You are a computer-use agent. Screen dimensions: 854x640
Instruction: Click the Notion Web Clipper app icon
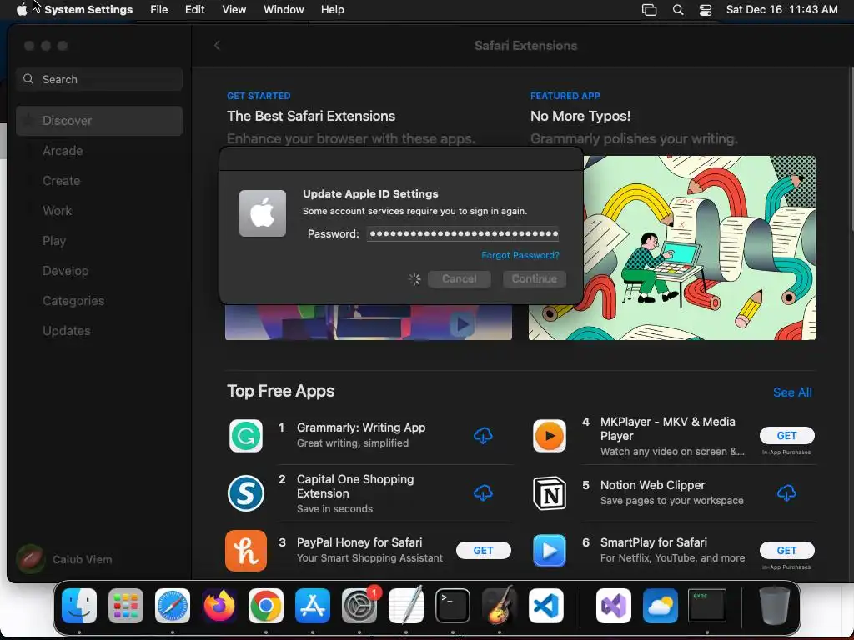[x=549, y=493]
